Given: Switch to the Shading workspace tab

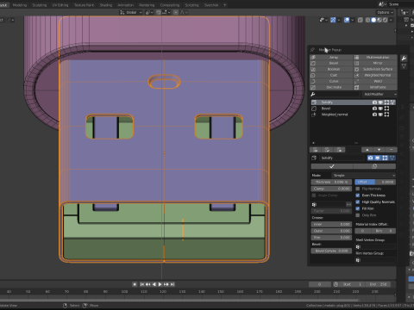Looking at the screenshot, I should click(x=106, y=5).
